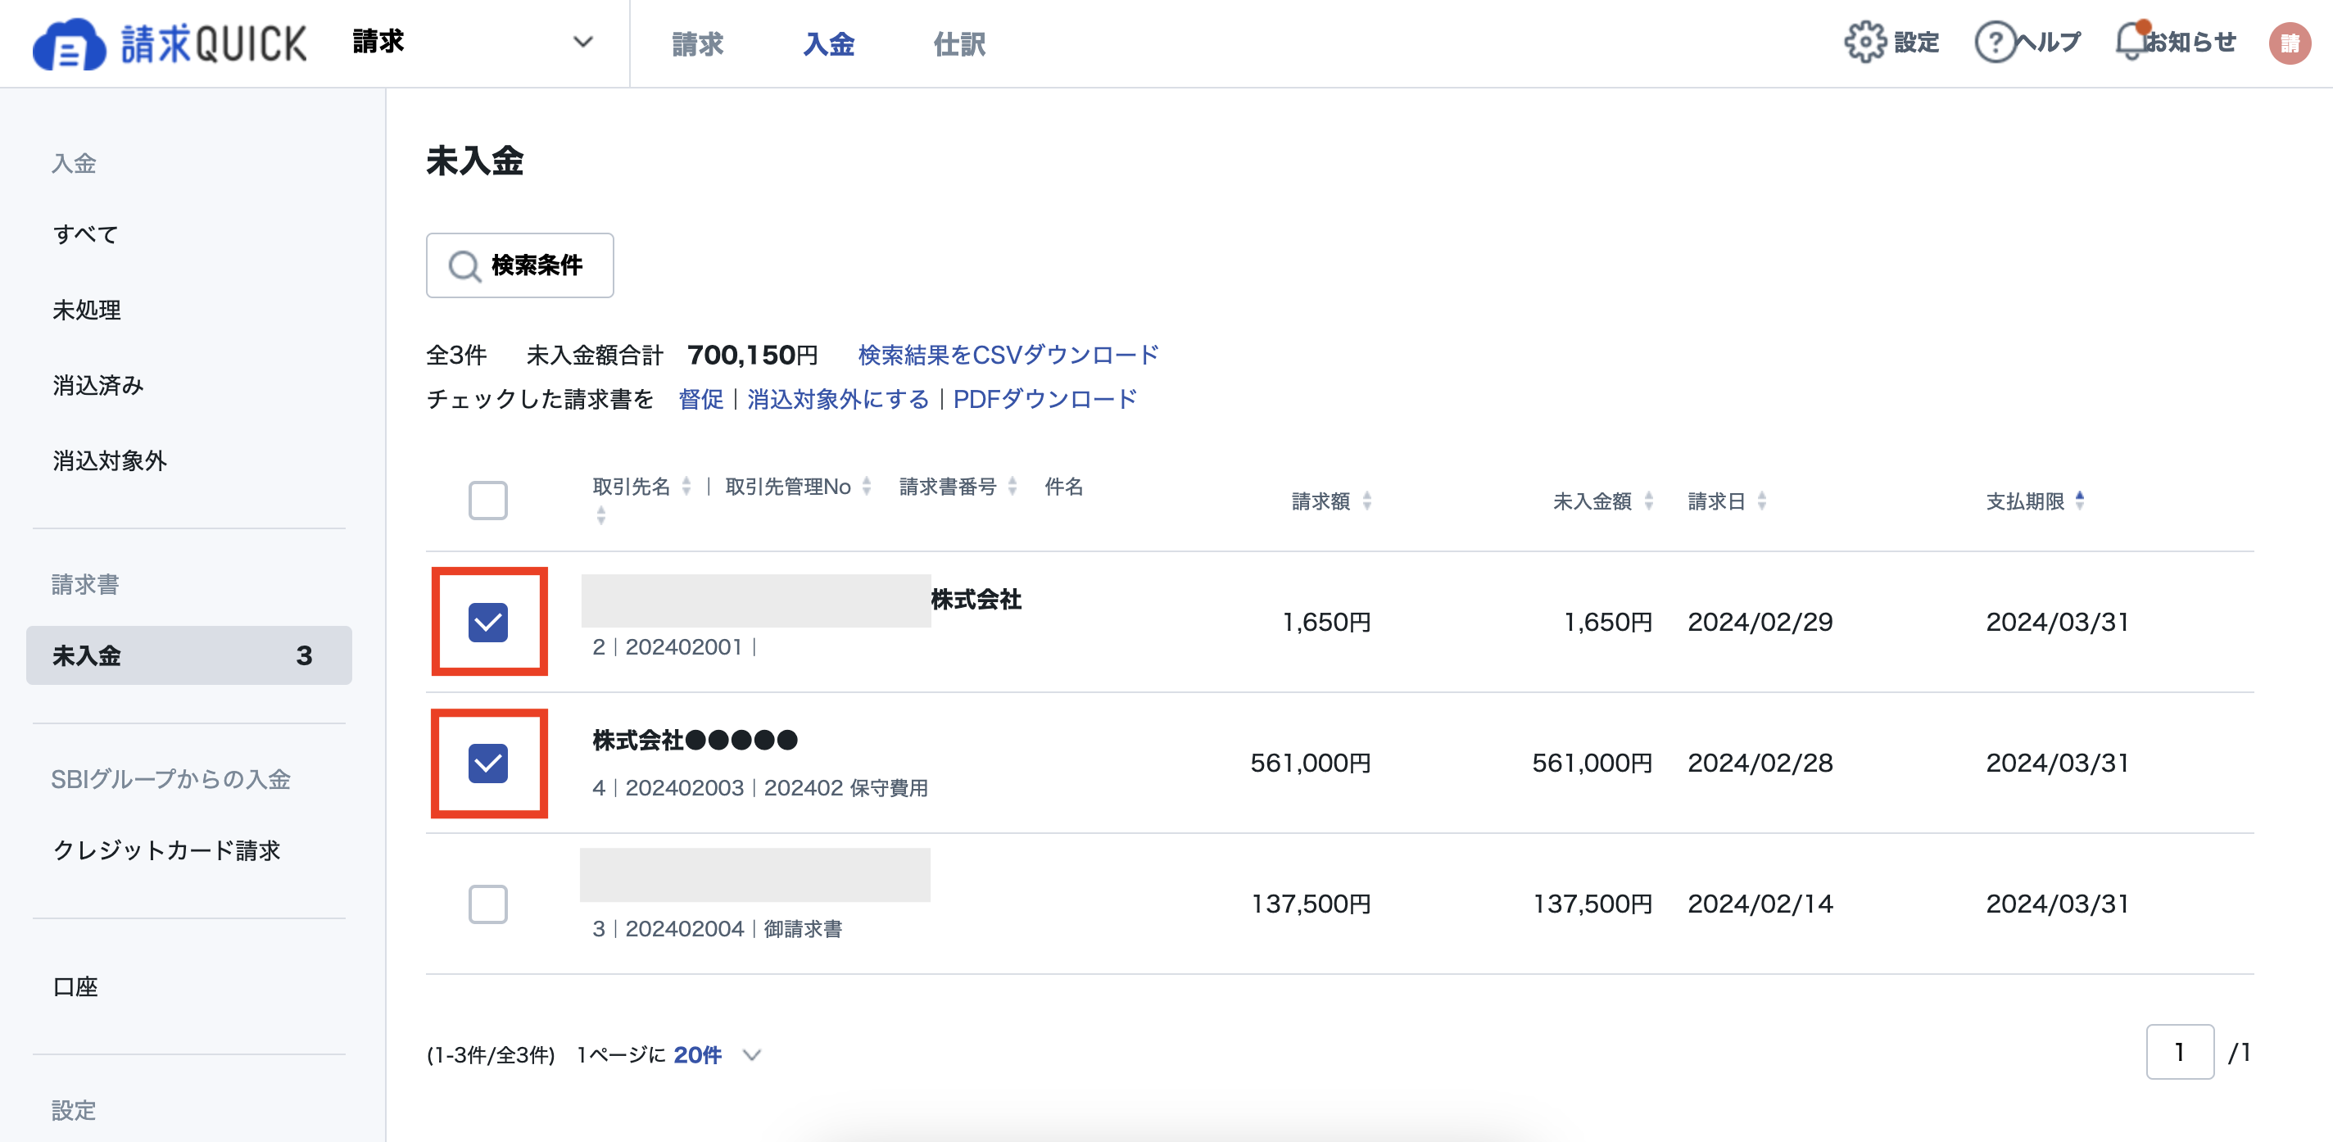The width and height of the screenshot is (2333, 1142).
Task: Click the page number input field
Action: tap(2181, 1053)
